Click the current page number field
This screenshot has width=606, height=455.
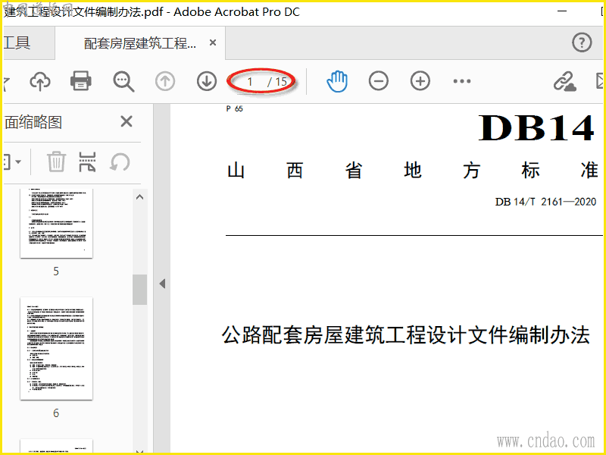pos(250,82)
